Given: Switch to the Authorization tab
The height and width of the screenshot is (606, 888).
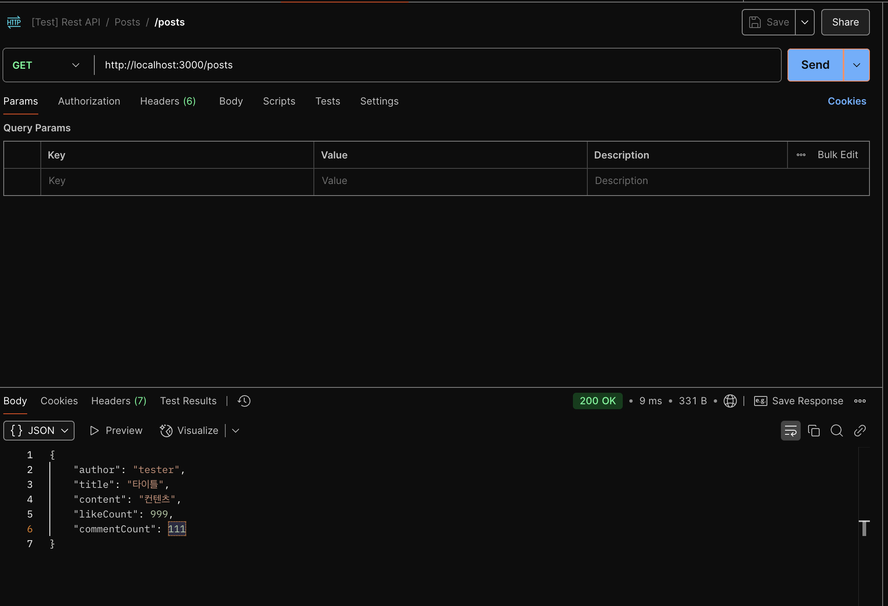Looking at the screenshot, I should pyautogui.click(x=89, y=101).
